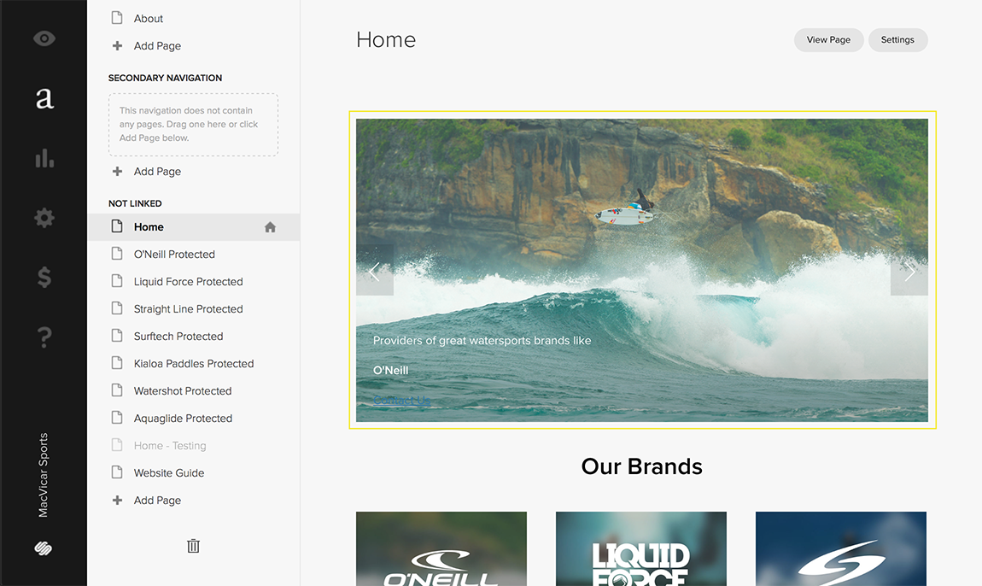Click the Settings button for Home page
Image resolution: width=982 pixels, height=586 pixels.
(x=897, y=40)
